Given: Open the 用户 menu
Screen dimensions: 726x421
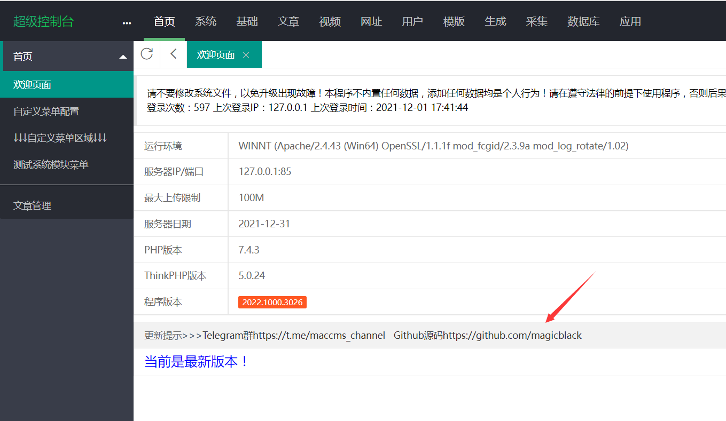Looking at the screenshot, I should click(x=412, y=21).
